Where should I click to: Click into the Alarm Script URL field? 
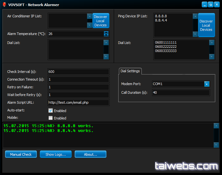[x=78, y=103]
